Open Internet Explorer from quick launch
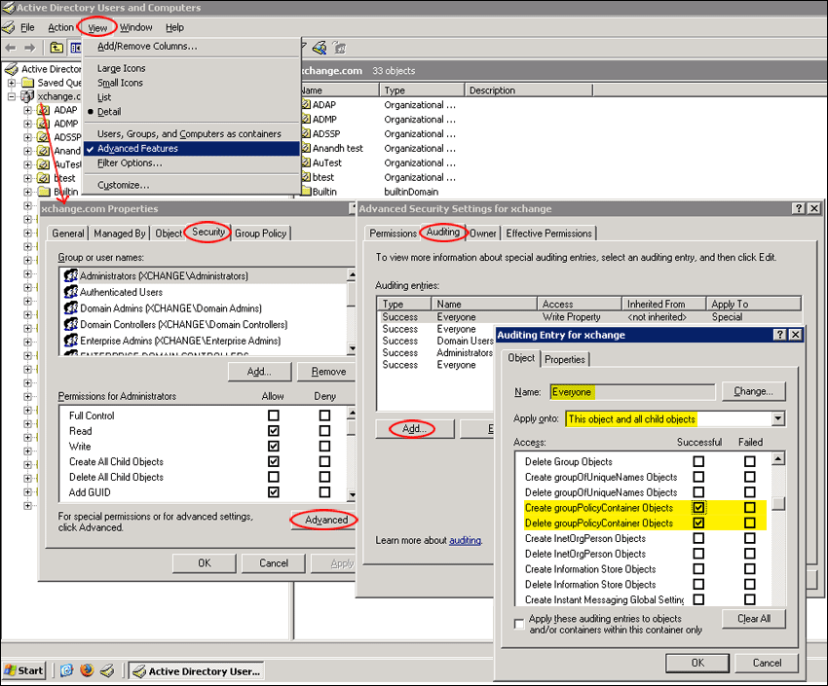Viewport: 828px width, 686px height. click(x=67, y=670)
